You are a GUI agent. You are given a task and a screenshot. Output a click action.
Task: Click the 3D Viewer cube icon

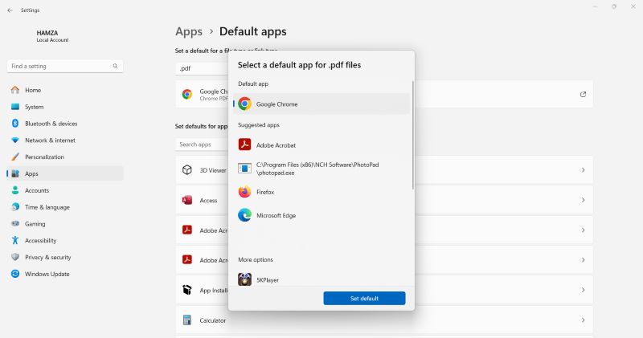[187, 170]
